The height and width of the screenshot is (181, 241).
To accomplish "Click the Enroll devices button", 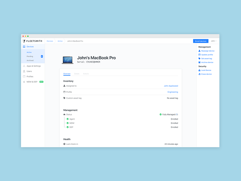I will click(201, 41).
